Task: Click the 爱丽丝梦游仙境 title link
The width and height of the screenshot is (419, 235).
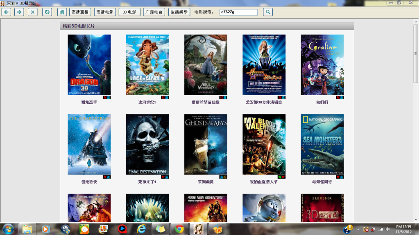Action: point(205,102)
